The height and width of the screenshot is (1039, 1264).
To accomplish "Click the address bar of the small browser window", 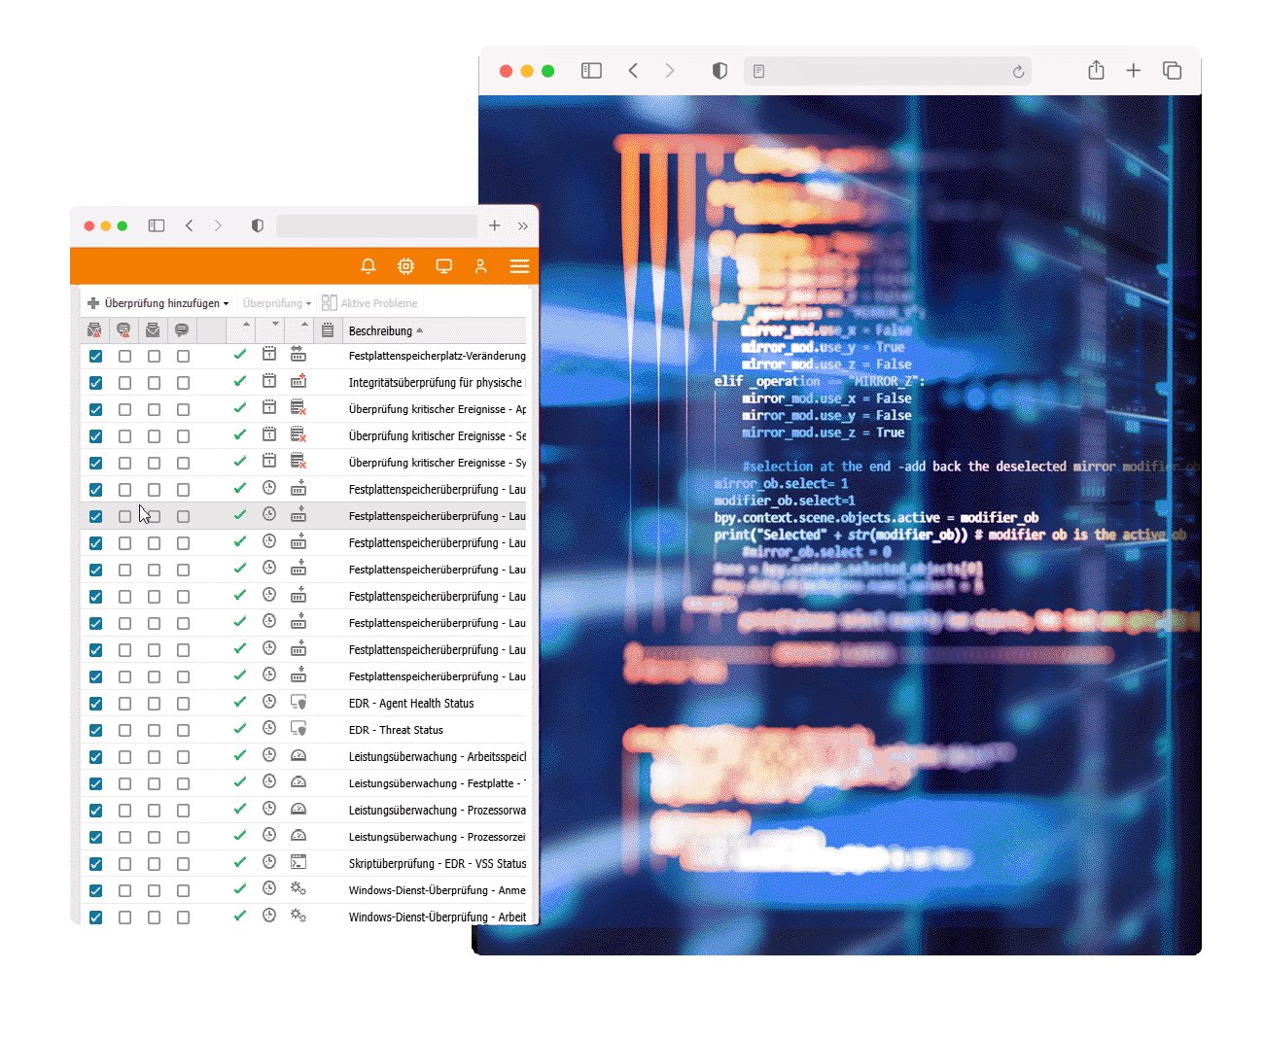I will click(376, 226).
